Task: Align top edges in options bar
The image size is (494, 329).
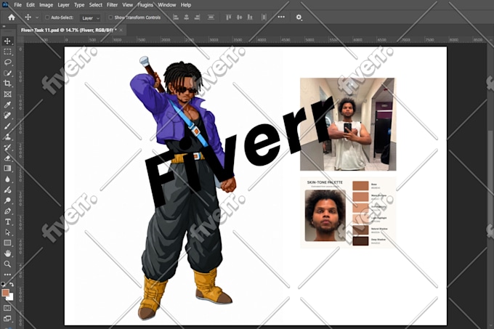Action: (229, 17)
